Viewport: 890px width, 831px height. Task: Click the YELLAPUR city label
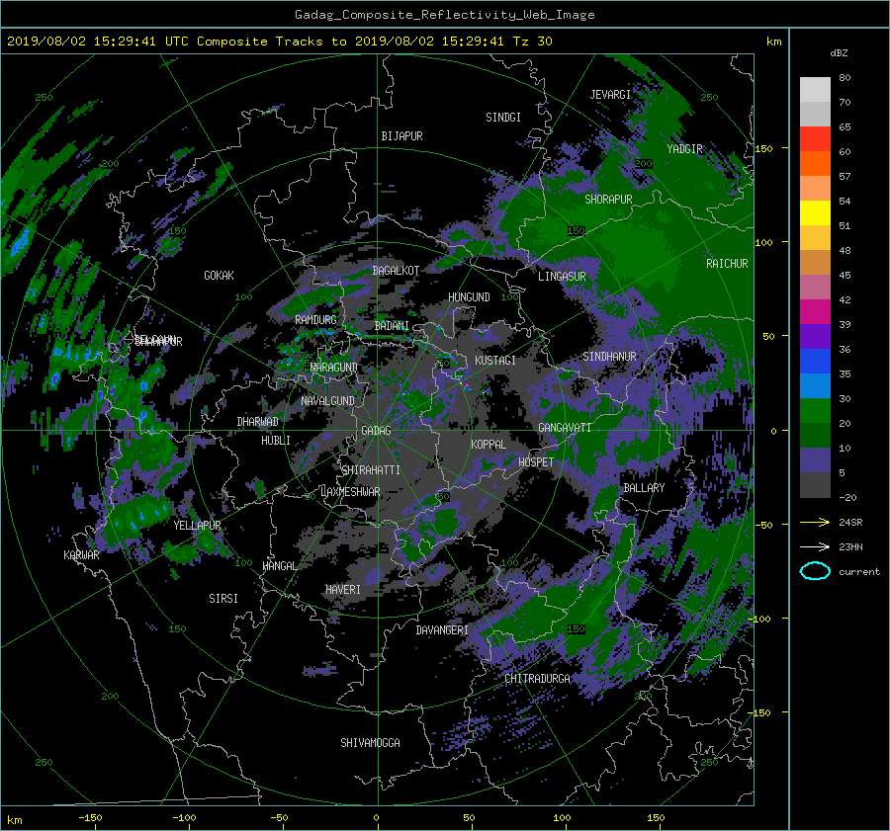(x=197, y=526)
